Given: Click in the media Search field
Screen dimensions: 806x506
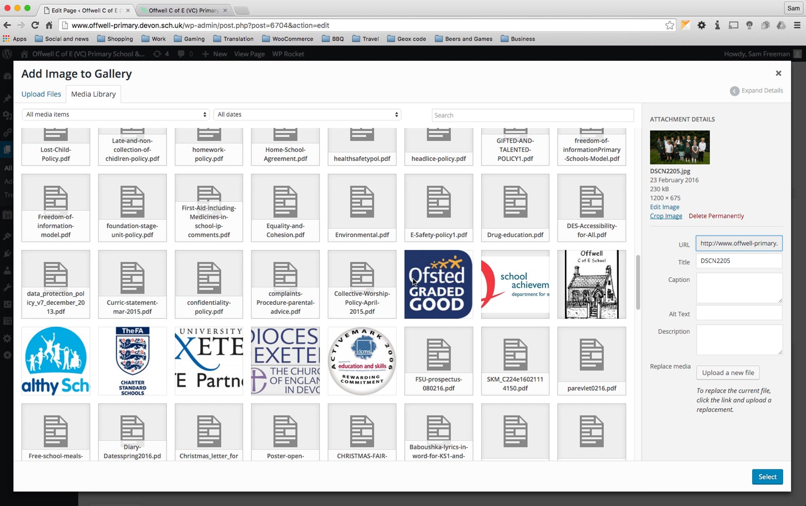Looking at the screenshot, I should 532,115.
